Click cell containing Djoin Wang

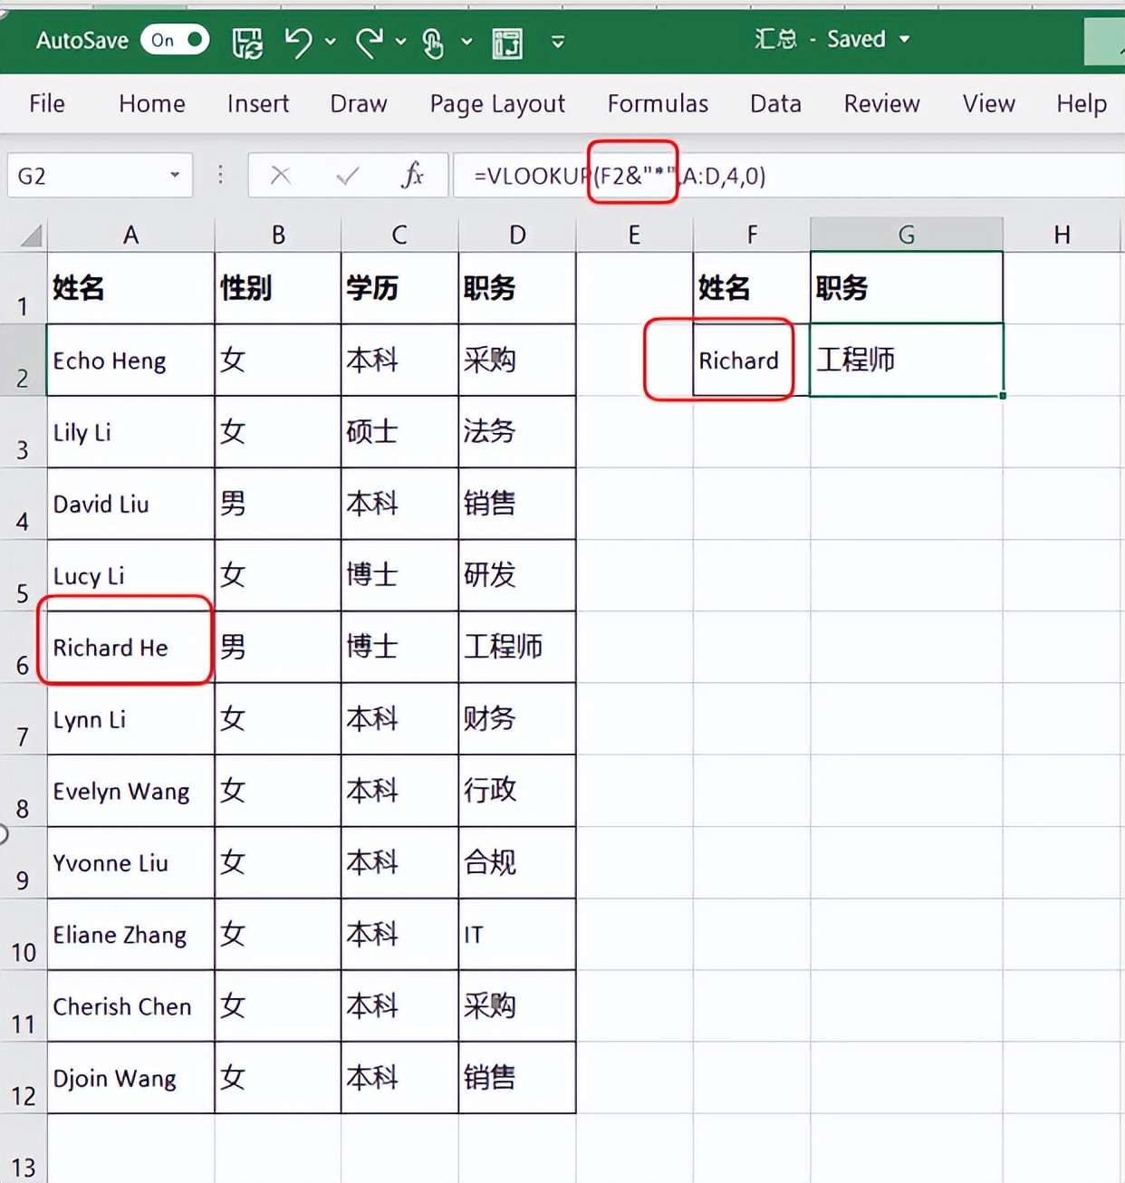pos(130,1077)
